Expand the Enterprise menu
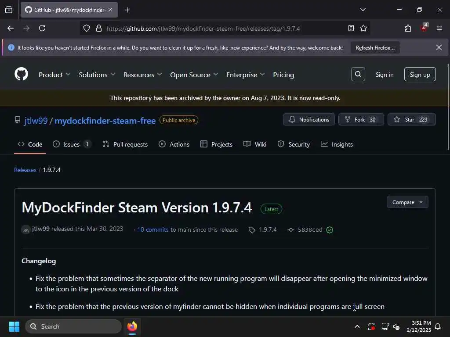The width and height of the screenshot is (450, 337). [245, 75]
